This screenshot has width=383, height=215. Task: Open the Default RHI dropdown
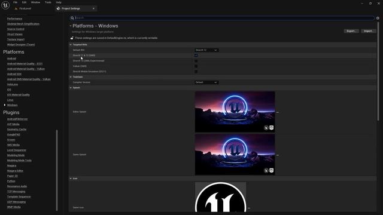tap(206, 50)
